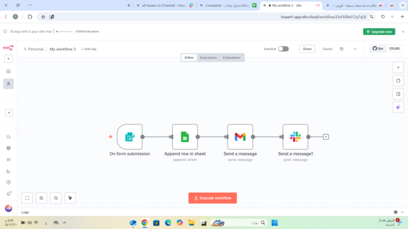Show hidden system tray icons
The image size is (408, 229).
pos(65,223)
